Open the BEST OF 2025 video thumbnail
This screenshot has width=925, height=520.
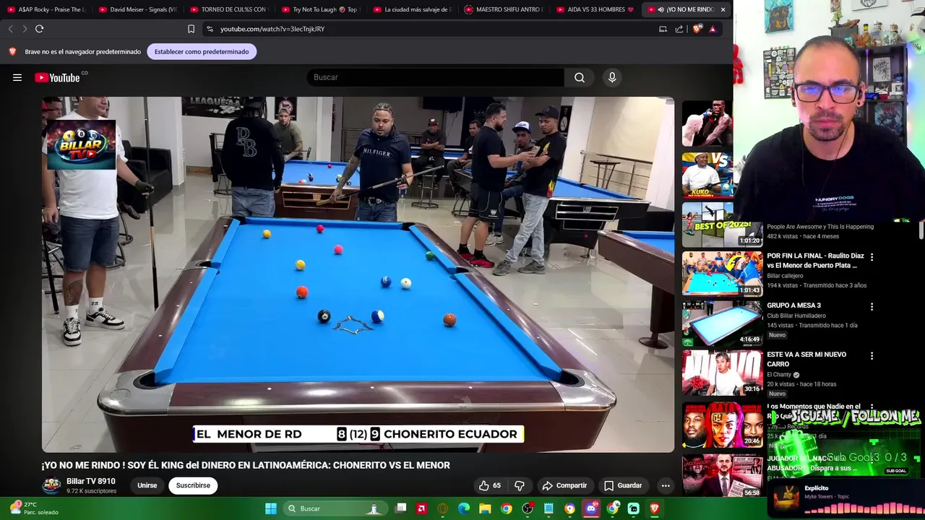[x=722, y=224]
